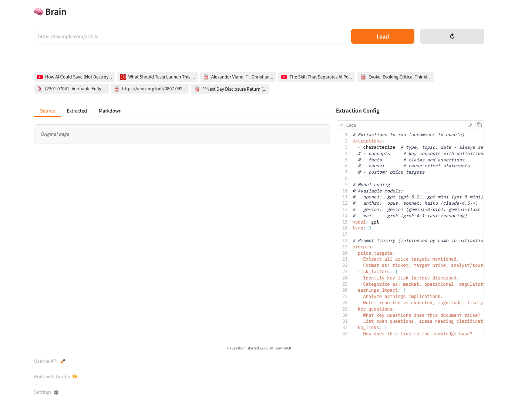Screen dimensions: 518x402
Task: Pick the Evoke: Evoking Critical Thinking PDF
Action: 395,77
